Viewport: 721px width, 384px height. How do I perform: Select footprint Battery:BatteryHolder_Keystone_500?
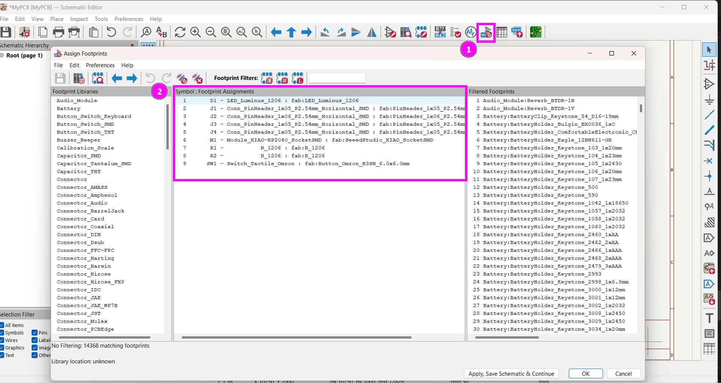tap(540, 187)
